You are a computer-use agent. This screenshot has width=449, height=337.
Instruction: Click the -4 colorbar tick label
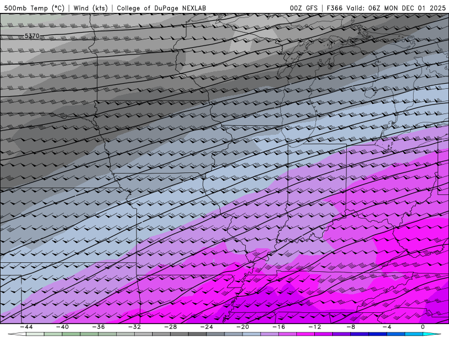pos(387,327)
